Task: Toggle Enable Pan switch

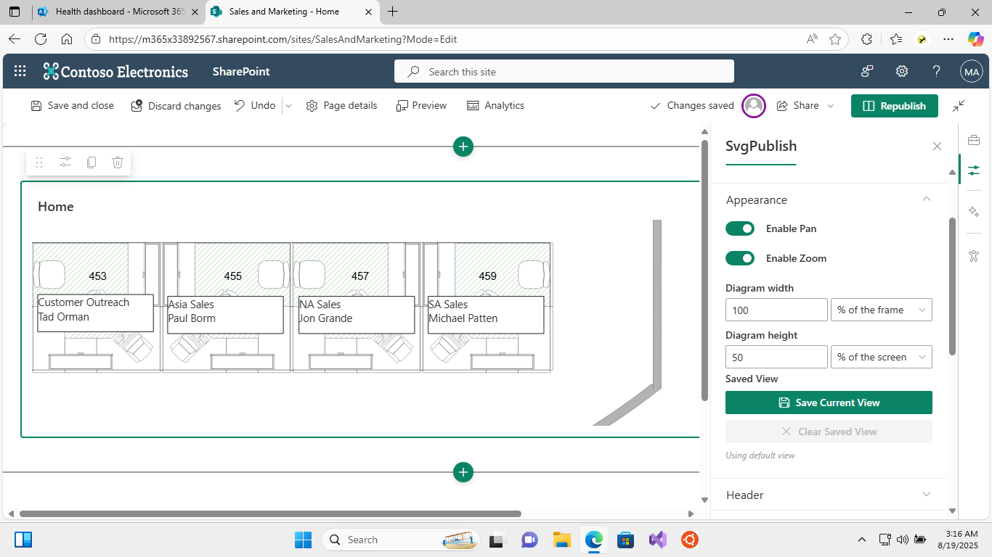Action: (x=740, y=228)
